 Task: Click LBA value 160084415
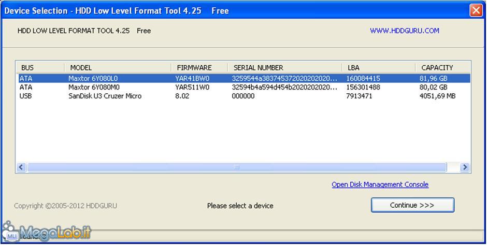(x=363, y=78)
